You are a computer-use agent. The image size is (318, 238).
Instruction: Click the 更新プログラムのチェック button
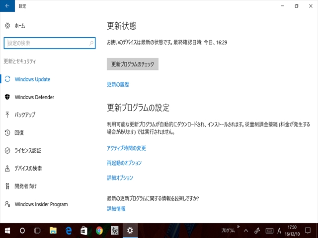click(132, 64)
